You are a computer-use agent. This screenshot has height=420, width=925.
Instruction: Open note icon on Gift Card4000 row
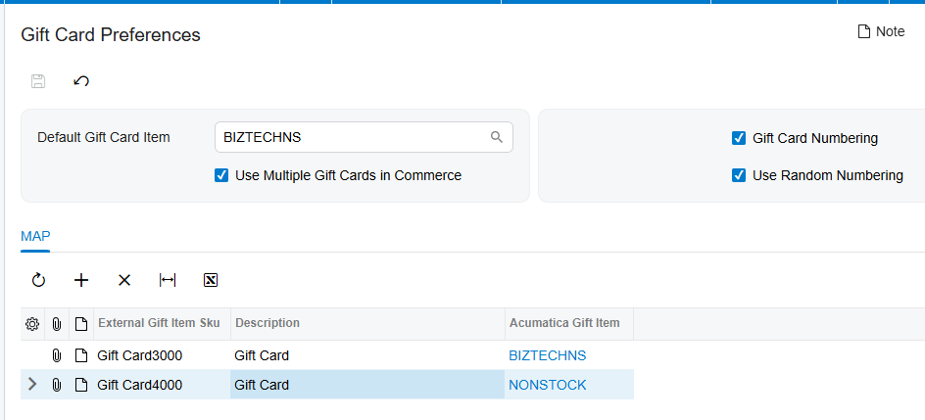tap(81, 385)
